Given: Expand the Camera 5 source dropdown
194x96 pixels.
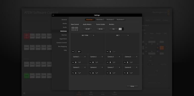Looking at the screenshot, I should 79,67.
